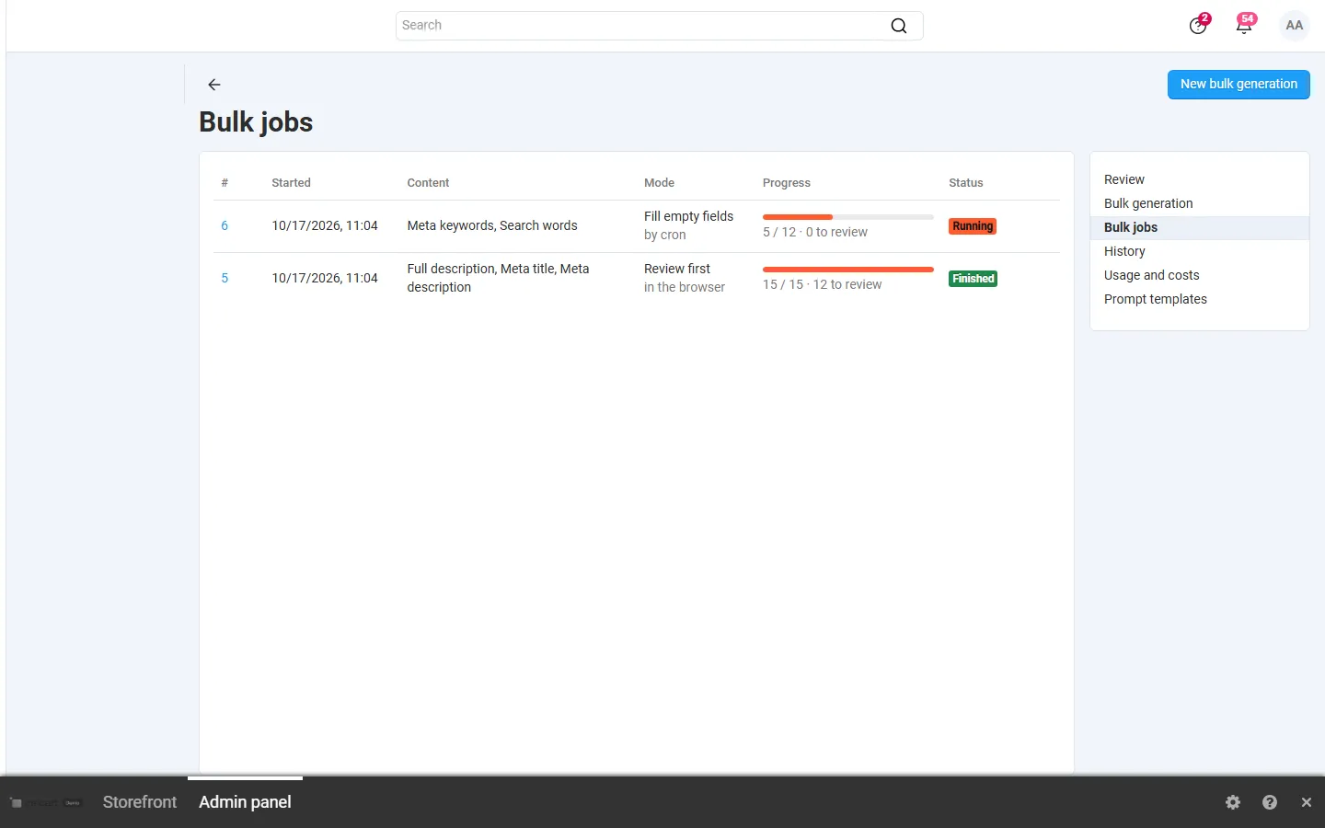Click 'Fill empty fields' mode text
This screenshot has width=1325, height=828.
point(688,216)
